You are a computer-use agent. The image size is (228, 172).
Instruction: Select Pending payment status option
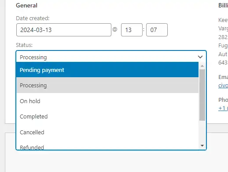click(107, 70)
